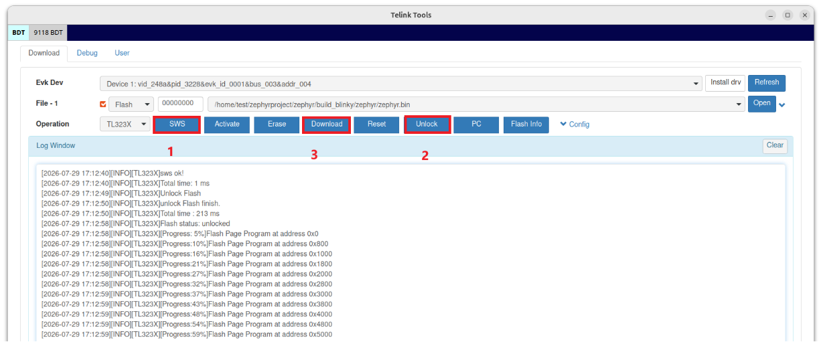Viewport: 821px width, 342px height.
Task: Click the 'Flash status: unlocked' log line
Action: 135,224
